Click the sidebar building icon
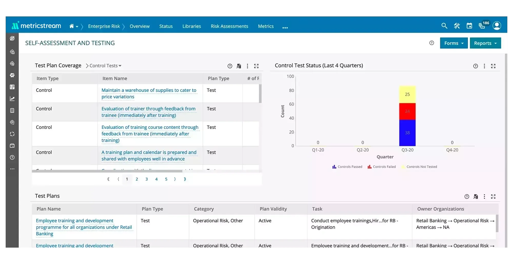Viewport: 513px width, 264px height. coord(12,111)
